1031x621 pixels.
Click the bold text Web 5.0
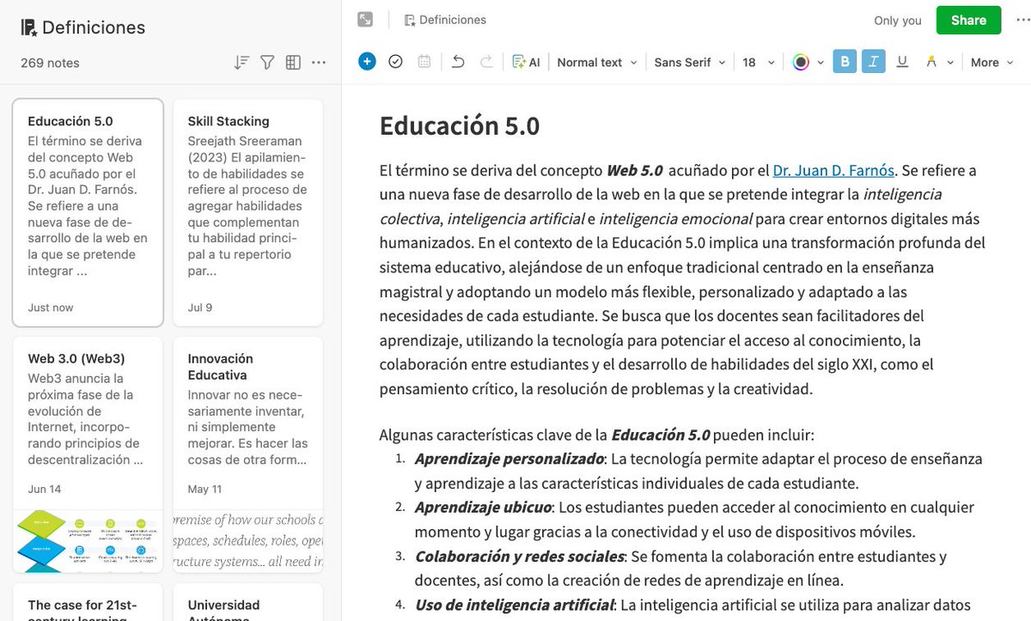tap(634, 170)
